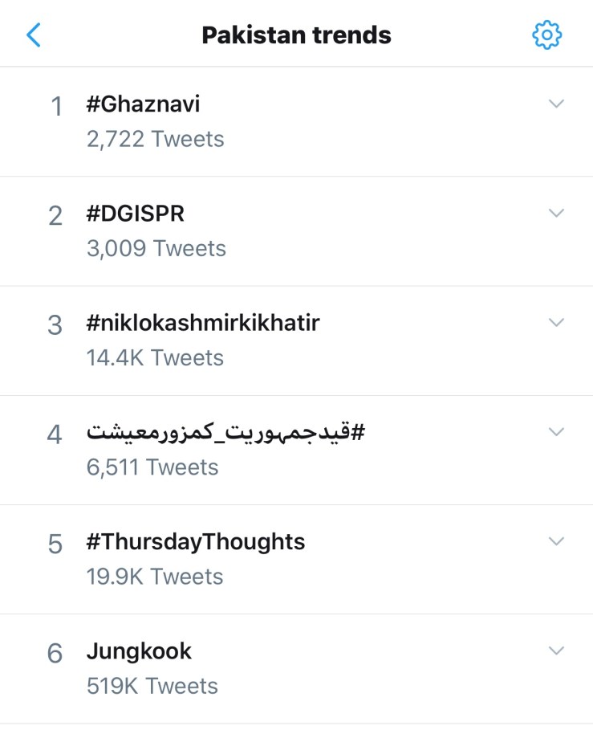Expand options chevron for #DGISPR trend
Viewport: 593px width, 730px height.
(x=556, y=213)
